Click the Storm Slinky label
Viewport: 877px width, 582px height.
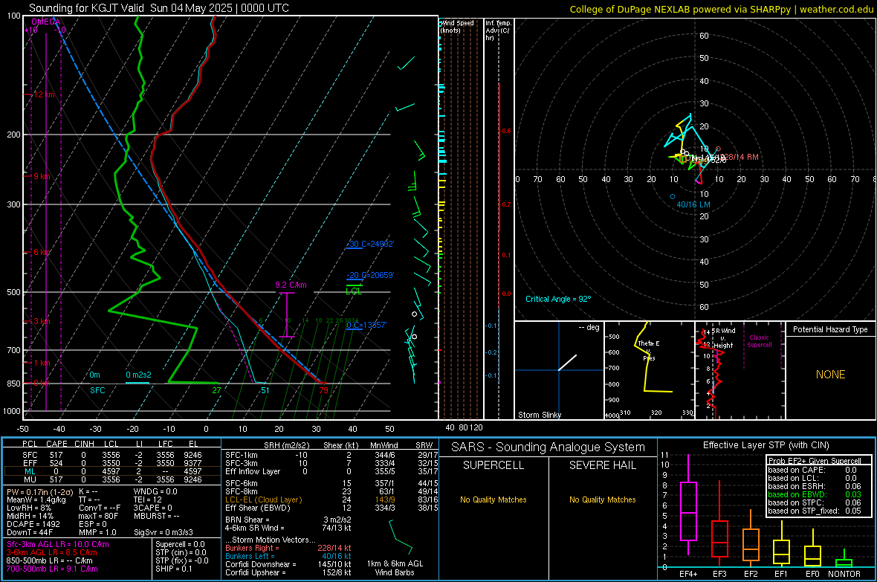540,415
